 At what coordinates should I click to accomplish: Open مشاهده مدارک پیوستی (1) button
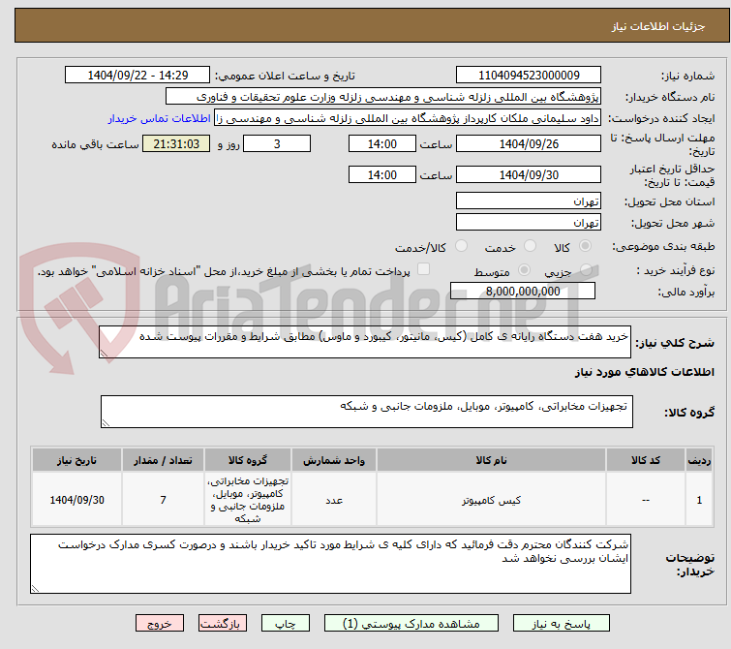pyautogui.click(x=411, y=624)
